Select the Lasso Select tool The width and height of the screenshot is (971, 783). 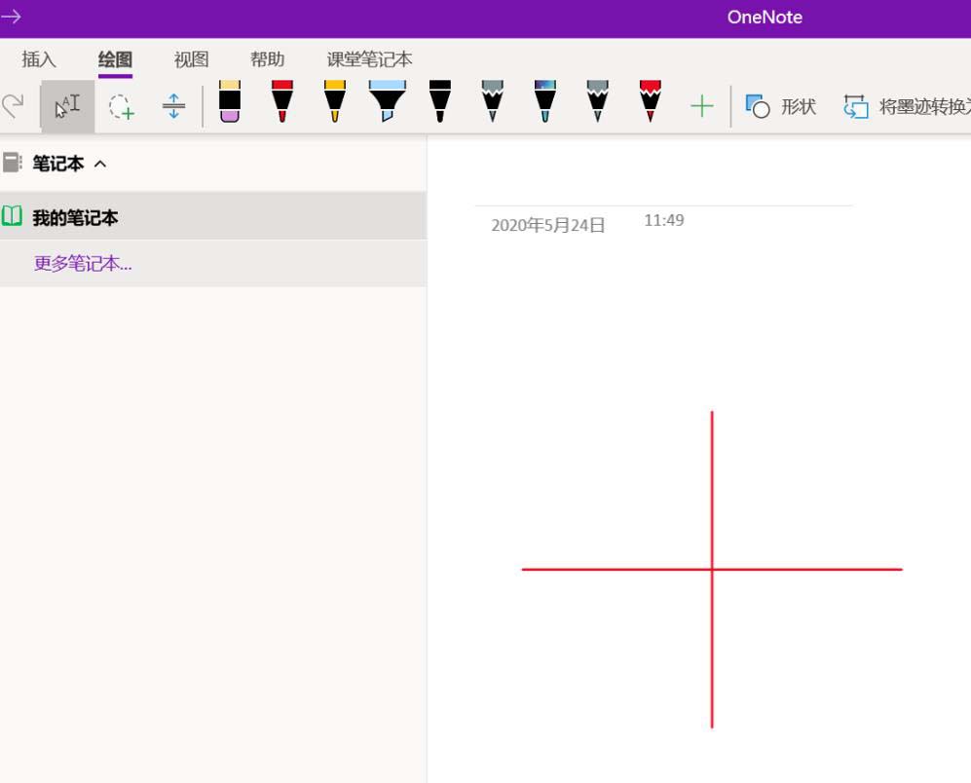121,106
